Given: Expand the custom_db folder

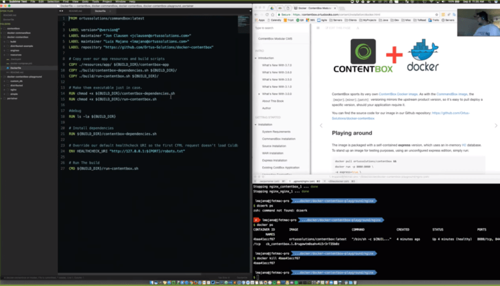Looking at the screenshot, I should point(5,81).
